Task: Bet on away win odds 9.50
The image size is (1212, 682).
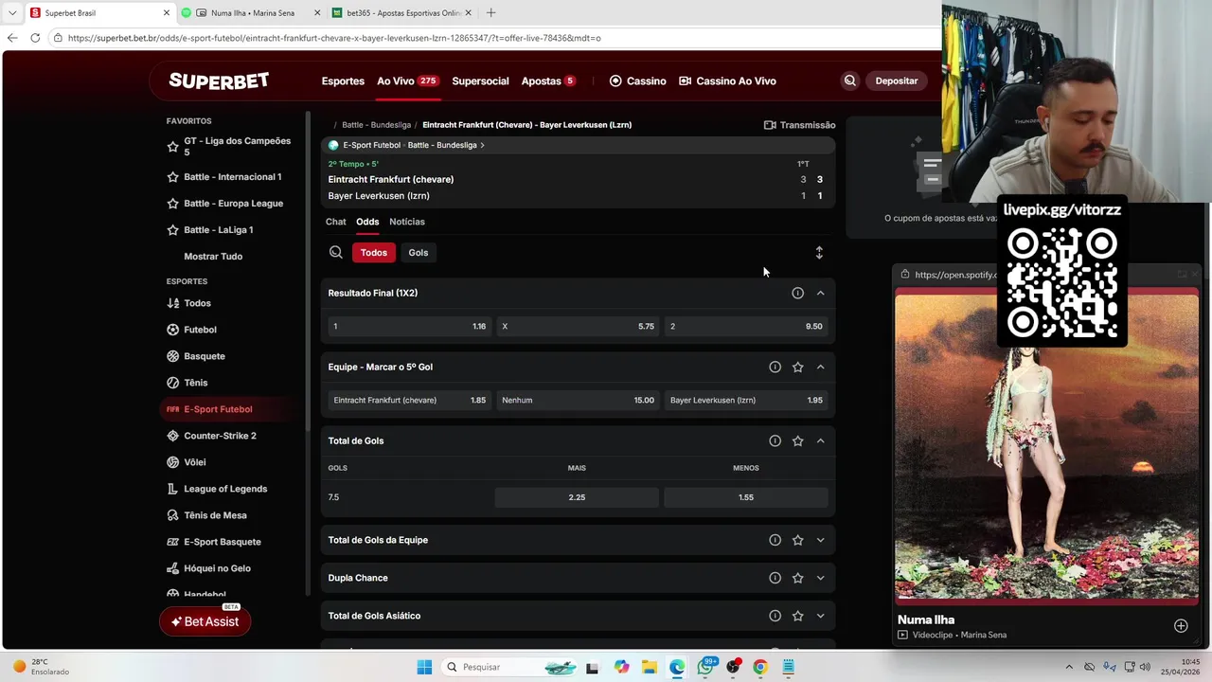Action: 746,326
